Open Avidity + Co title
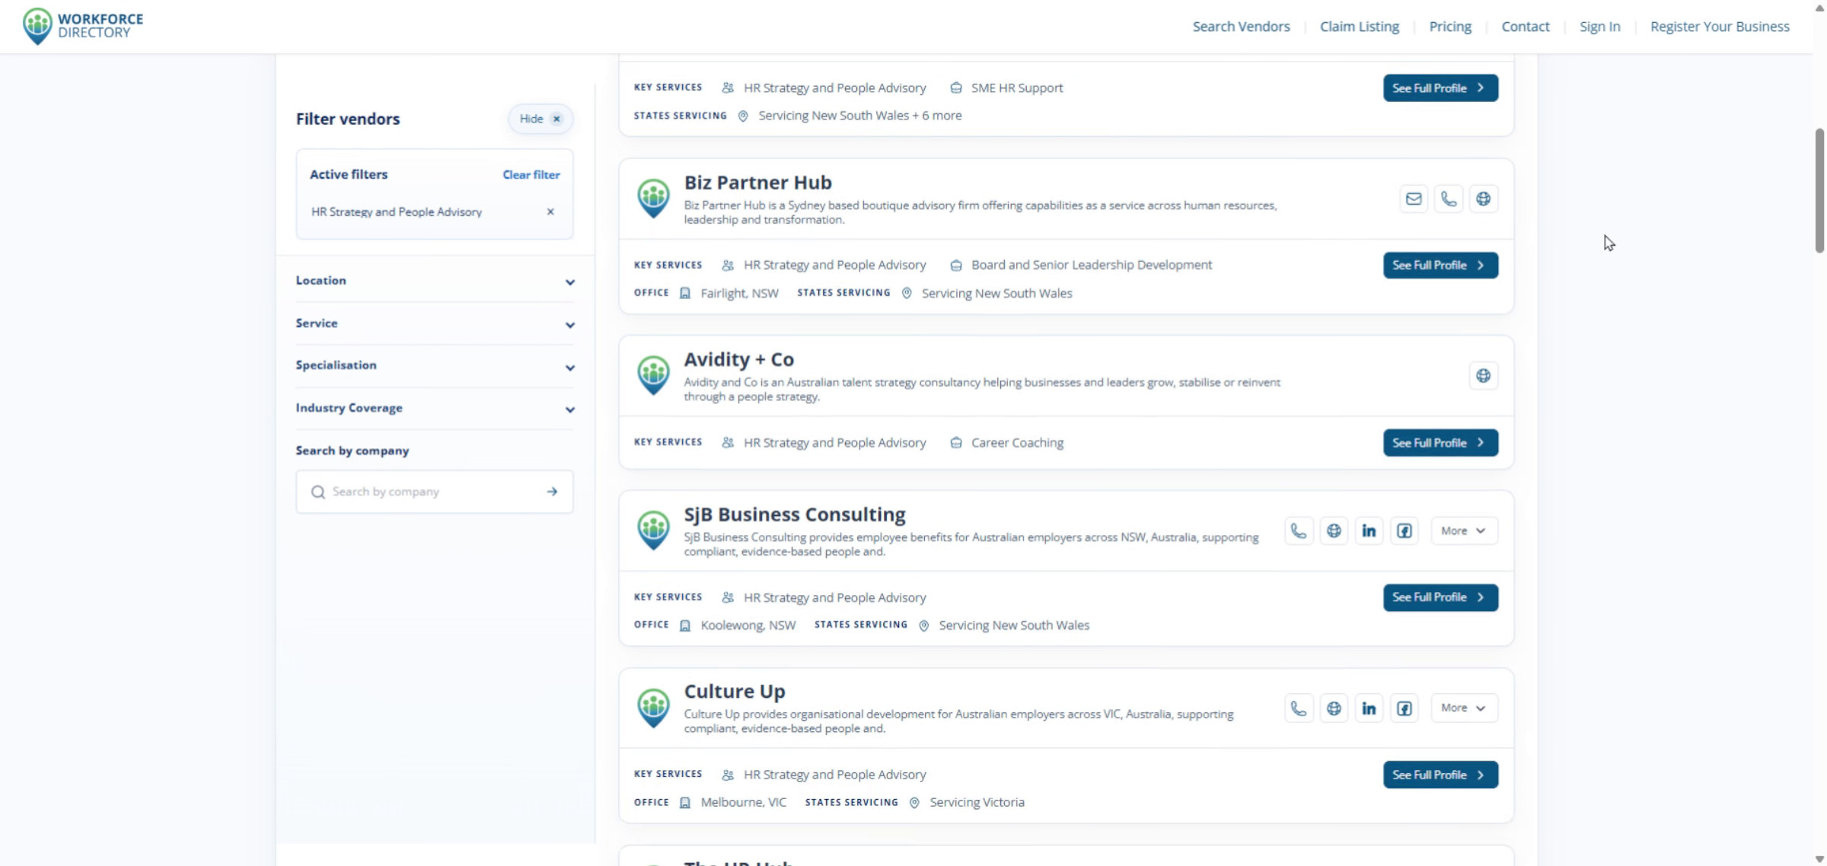Screen dimensions: 1827x866 click(738, 359)
